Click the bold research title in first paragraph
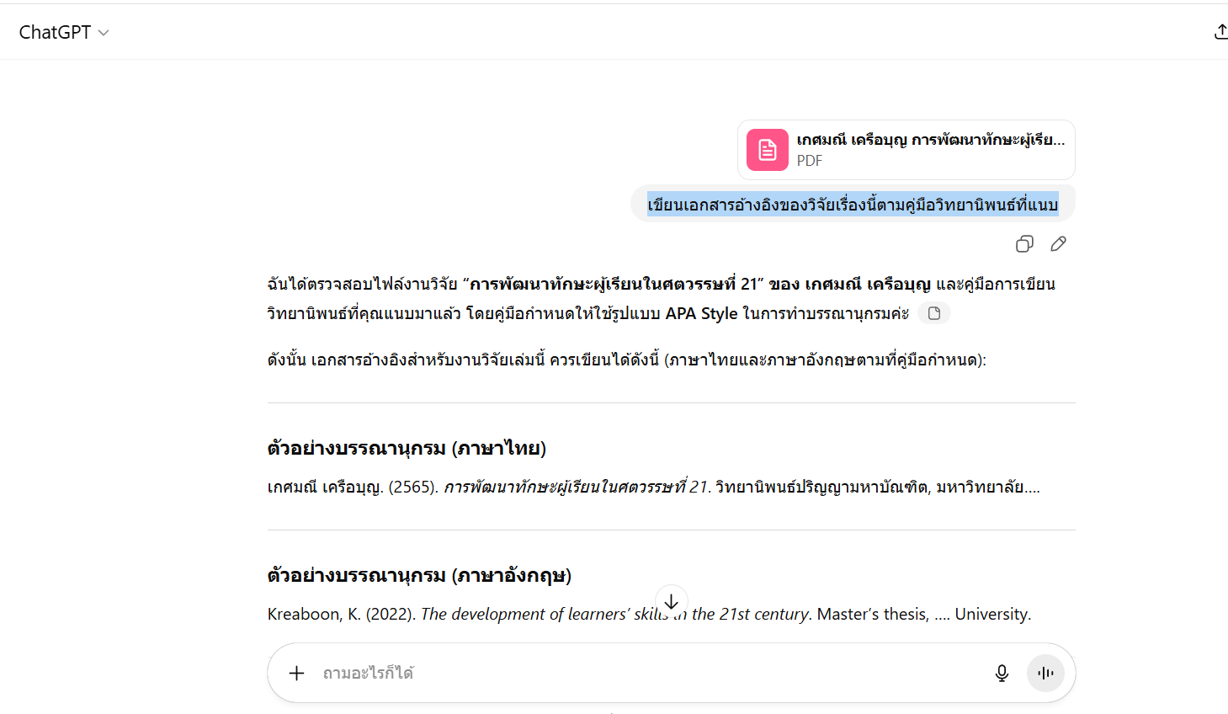The height and width of the screenshot is (714, 1228). pos(614,284)
